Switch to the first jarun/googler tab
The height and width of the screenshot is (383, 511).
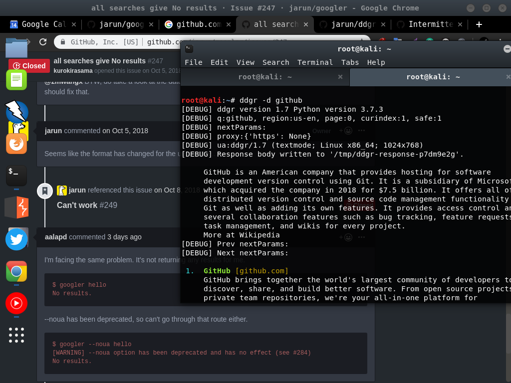[121, 24]
